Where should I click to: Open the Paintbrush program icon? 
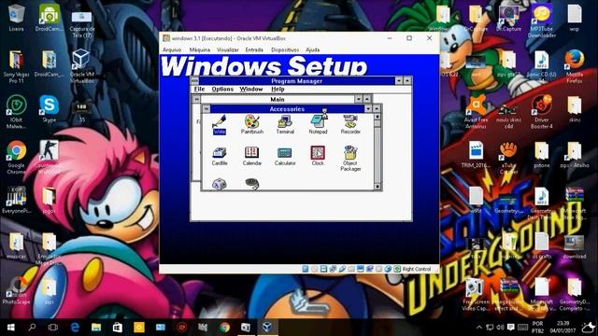coord(252,124)
